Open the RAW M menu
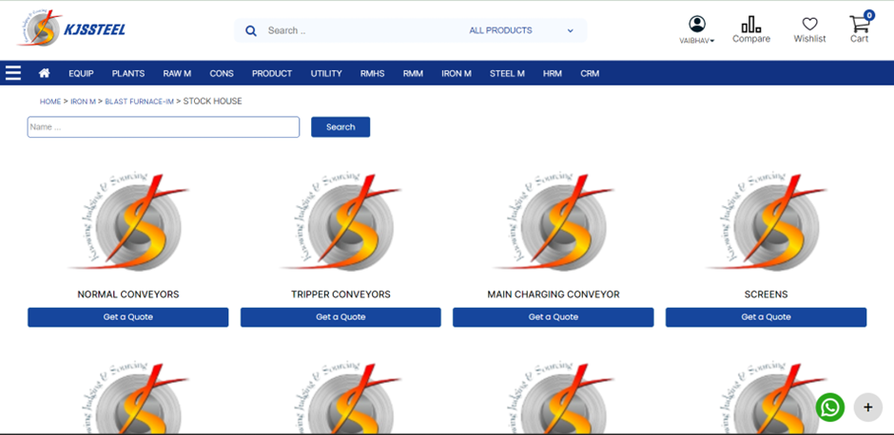 click(x=177, y=73)
